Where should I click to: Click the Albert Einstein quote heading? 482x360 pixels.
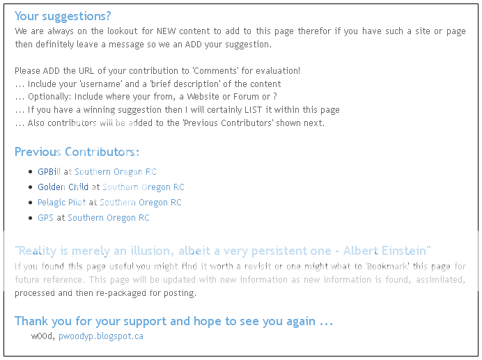[x=223, y=251]
